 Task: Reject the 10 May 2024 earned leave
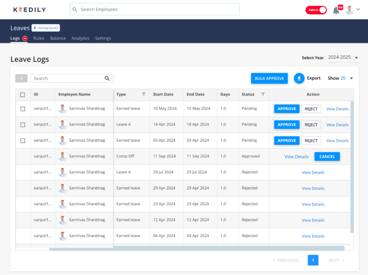pos(311,109)
